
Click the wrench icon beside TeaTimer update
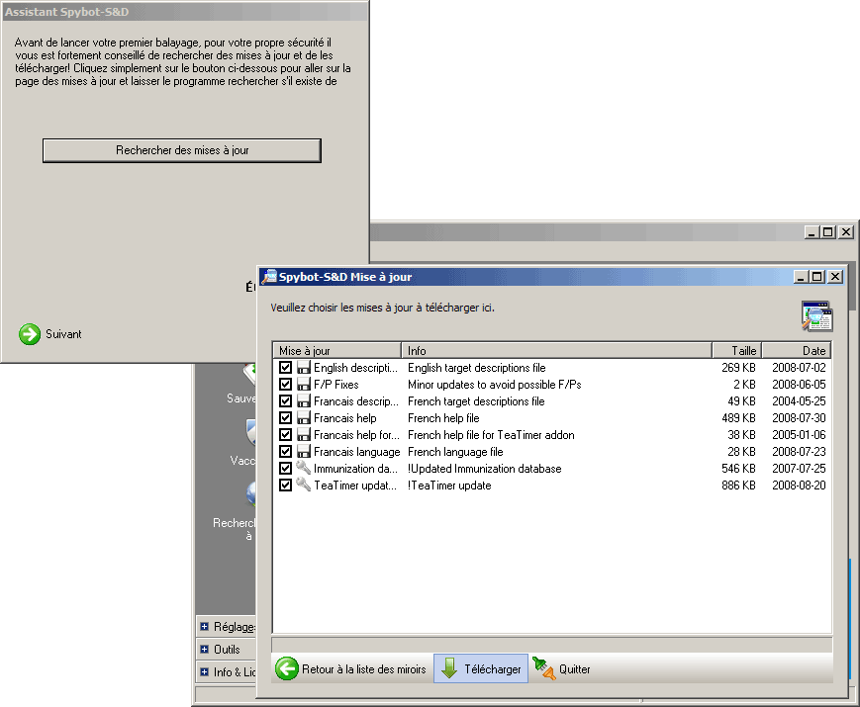click(x=303, y=486)
